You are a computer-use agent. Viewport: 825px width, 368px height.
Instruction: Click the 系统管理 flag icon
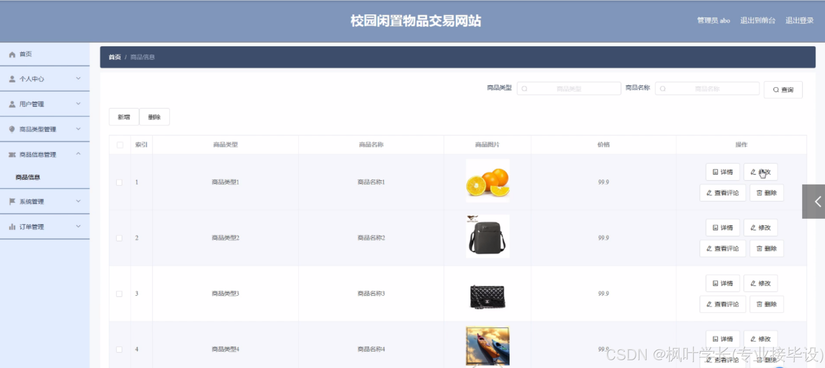[x=12, y=201]
